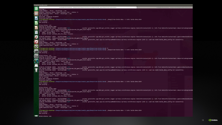Focus the Terminal icon in the dock

pos(36,51)
